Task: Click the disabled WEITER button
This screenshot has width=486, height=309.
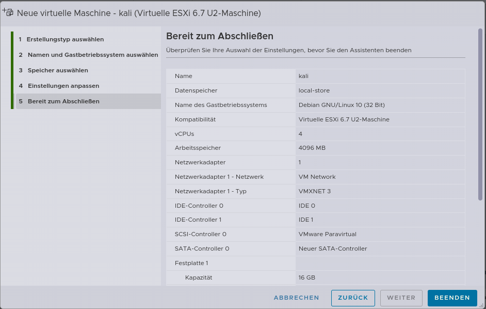Action: click(x=401, y=298)
